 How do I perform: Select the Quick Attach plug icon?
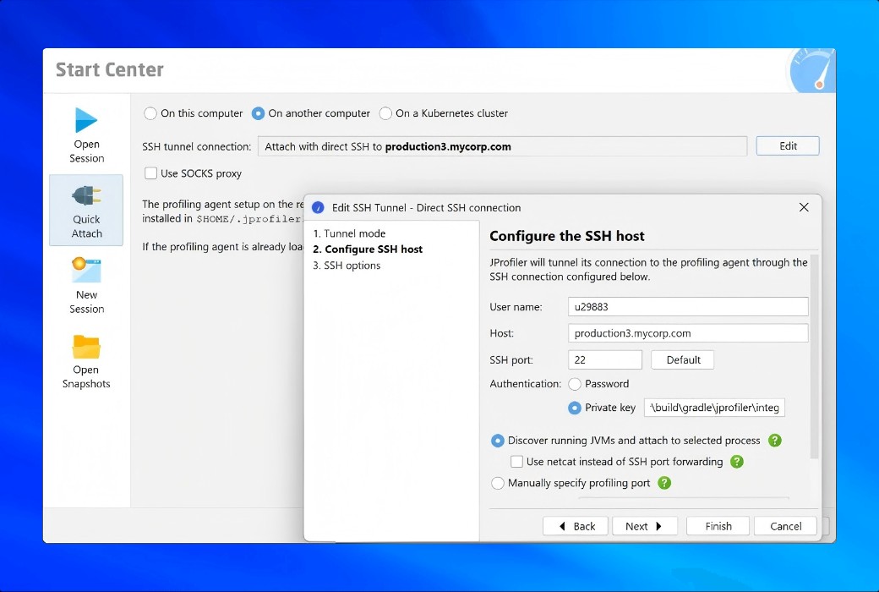[86, 196]
